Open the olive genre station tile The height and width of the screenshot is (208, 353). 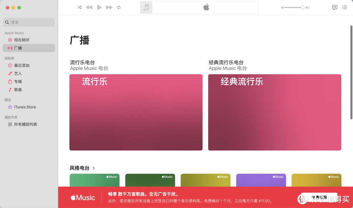tap(206, 180)
